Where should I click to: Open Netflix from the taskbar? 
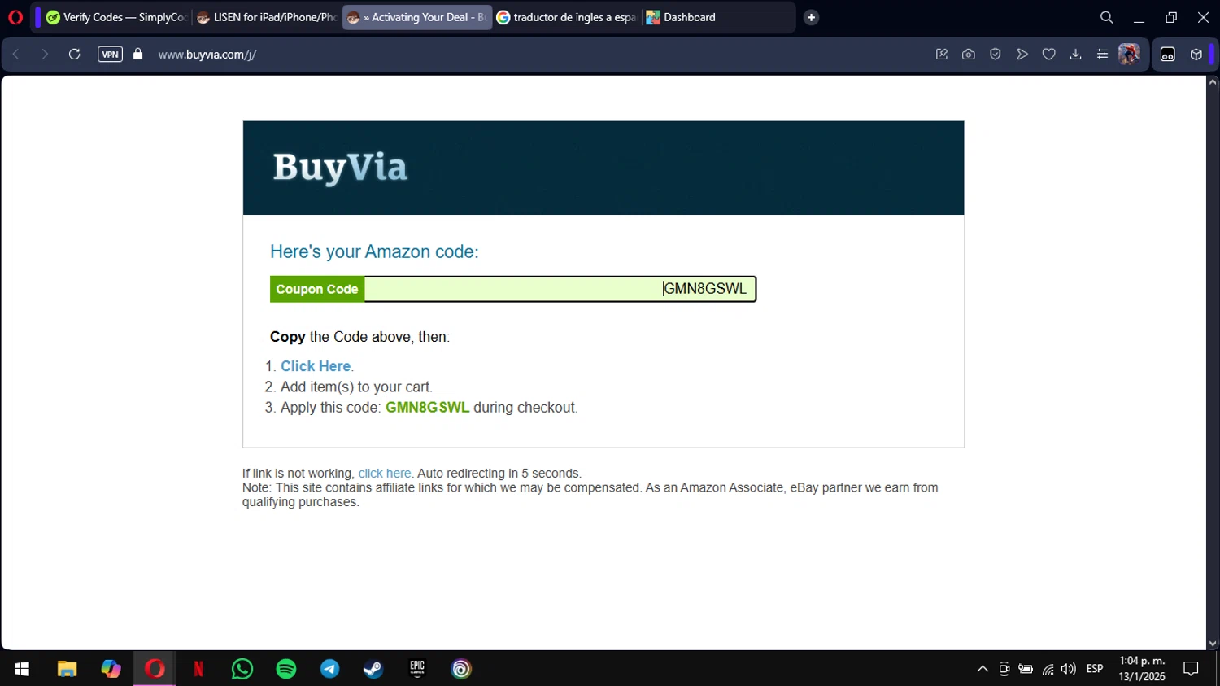[198, 669]
